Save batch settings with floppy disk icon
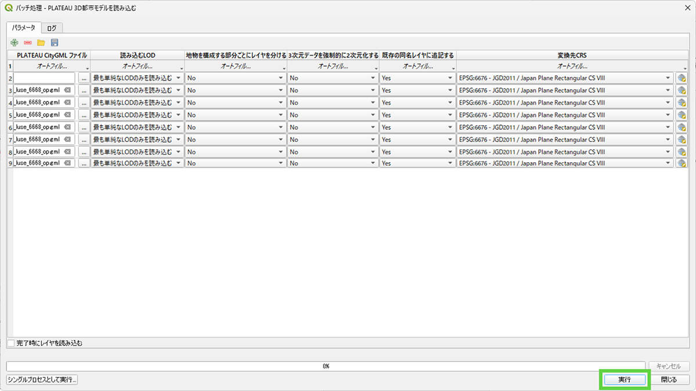Viewport: 696px width, 391px height. tap(55, 42)
